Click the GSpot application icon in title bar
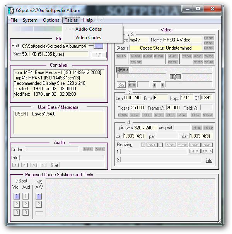Viewport: 232px width, 234px height. pyautogui.click(x=11, y=10)
